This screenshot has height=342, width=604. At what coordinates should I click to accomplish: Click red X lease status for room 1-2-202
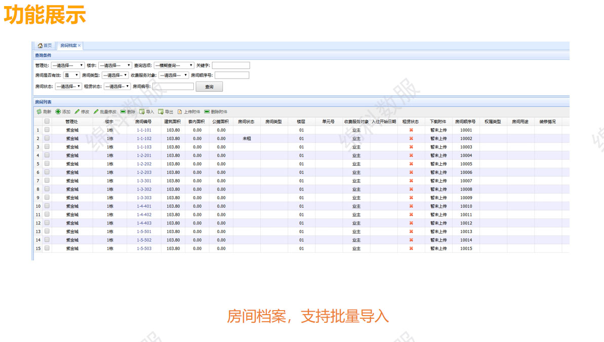click(411, 164)
